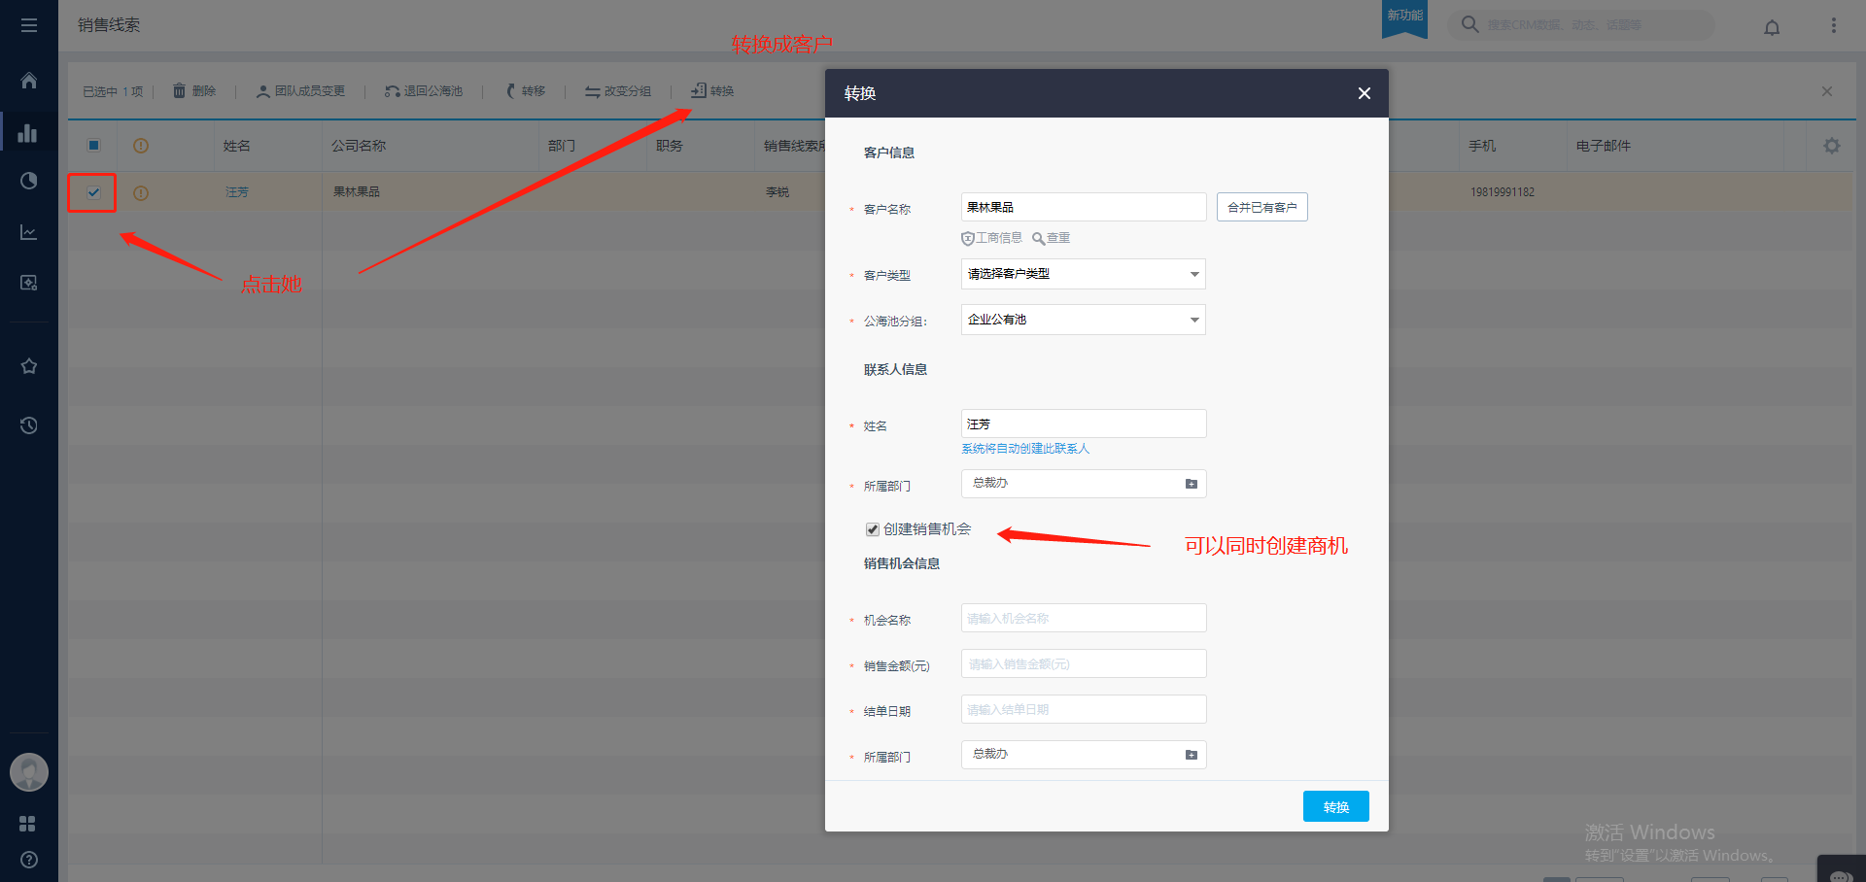Viewport: 1866px width, 882px height.
Task: Toggle the 创建销售机会 checkbox
Action: [x=872, y=529]
